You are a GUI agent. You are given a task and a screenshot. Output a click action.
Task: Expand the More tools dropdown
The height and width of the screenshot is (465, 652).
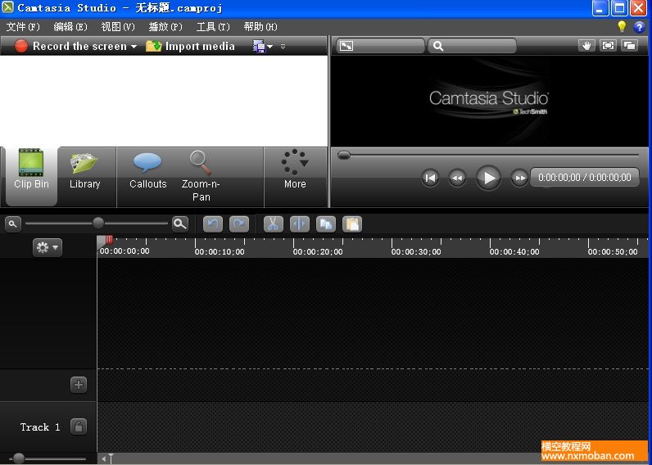(x=295, y=170)
